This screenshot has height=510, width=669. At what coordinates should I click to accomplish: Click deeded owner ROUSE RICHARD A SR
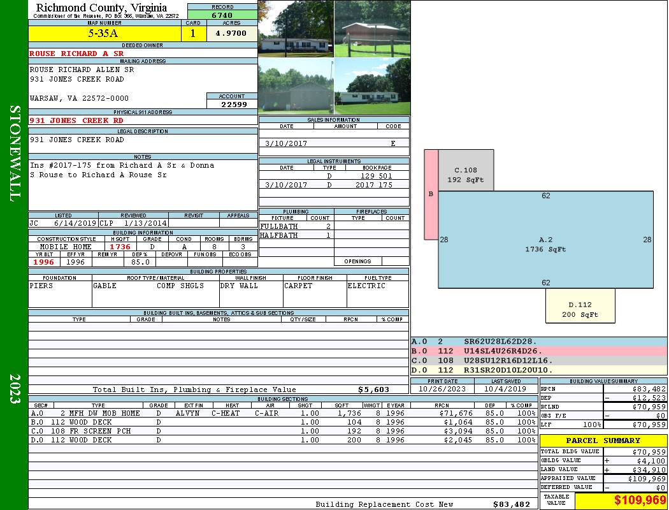tap(76, 54)
